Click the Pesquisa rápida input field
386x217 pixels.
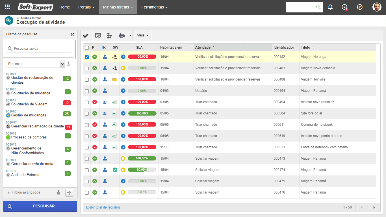pos(38,49)
